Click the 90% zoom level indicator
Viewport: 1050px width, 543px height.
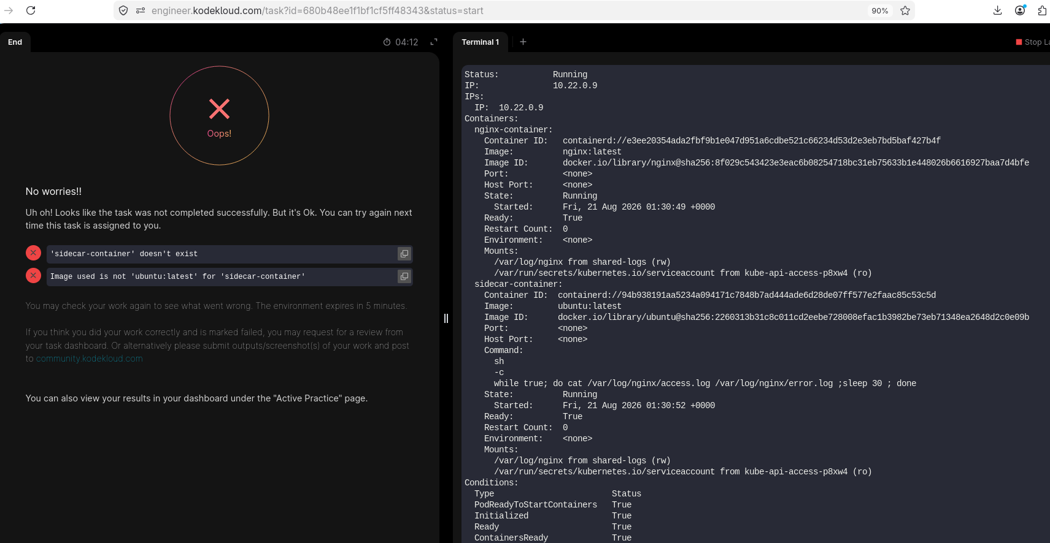coord(880,10)
